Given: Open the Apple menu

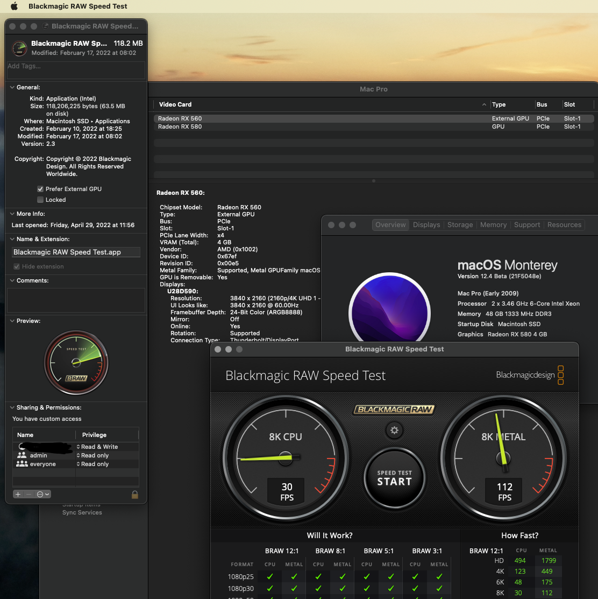Looking at the screenshot, I should [14, 6].
